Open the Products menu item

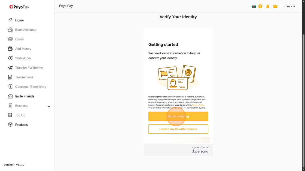[21, 125]
